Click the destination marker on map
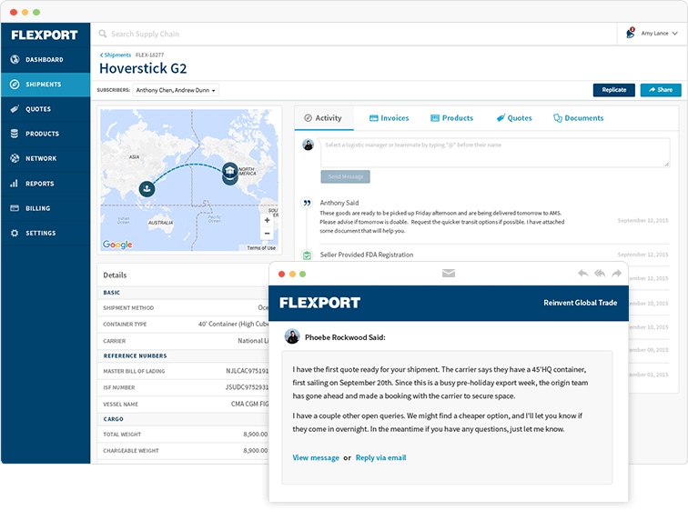 click(x=230, y=170)
